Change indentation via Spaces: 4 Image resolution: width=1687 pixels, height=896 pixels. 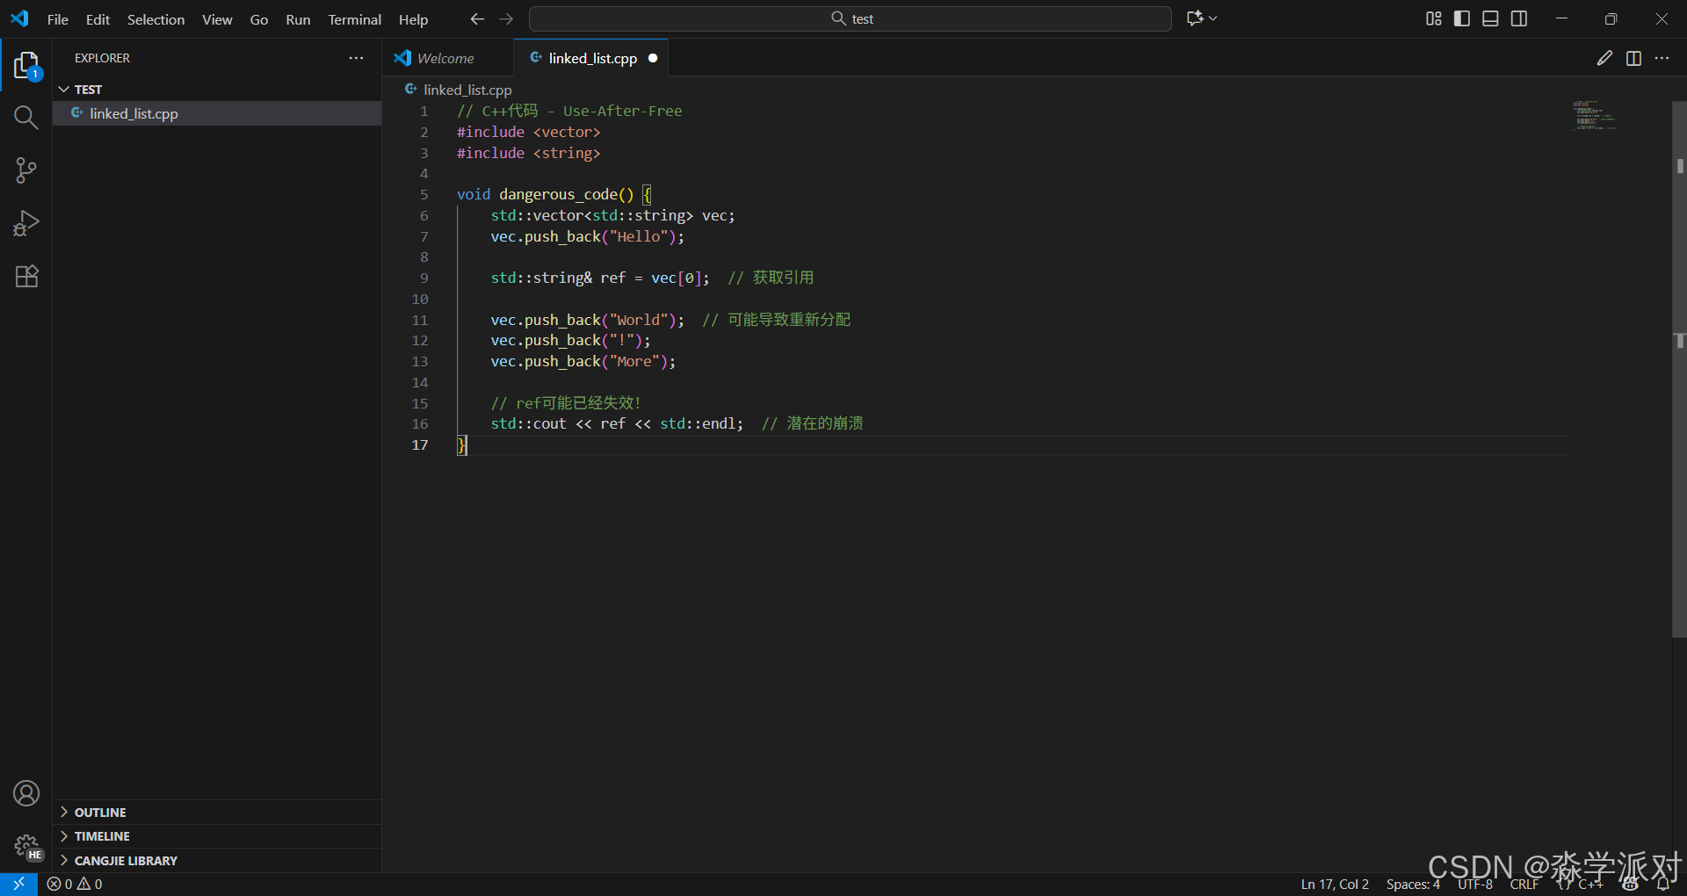[1413, 884]
